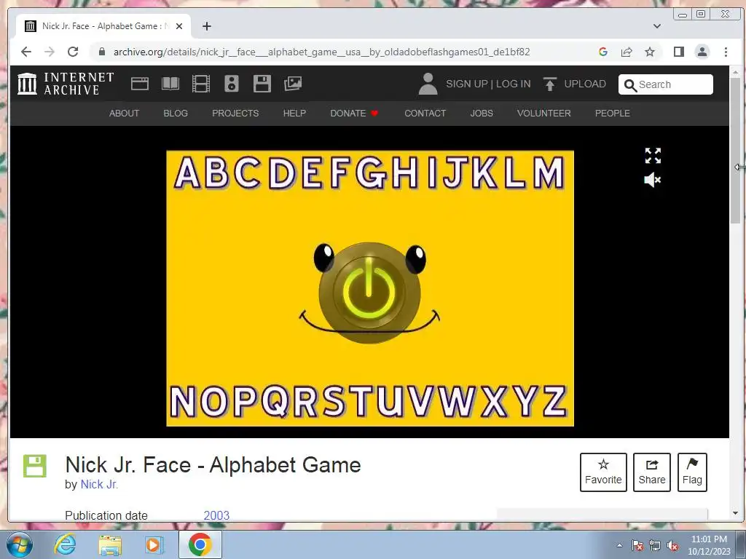Click the Google icon in address bar
The image size is (746, 559).
(x=602, y=52)
